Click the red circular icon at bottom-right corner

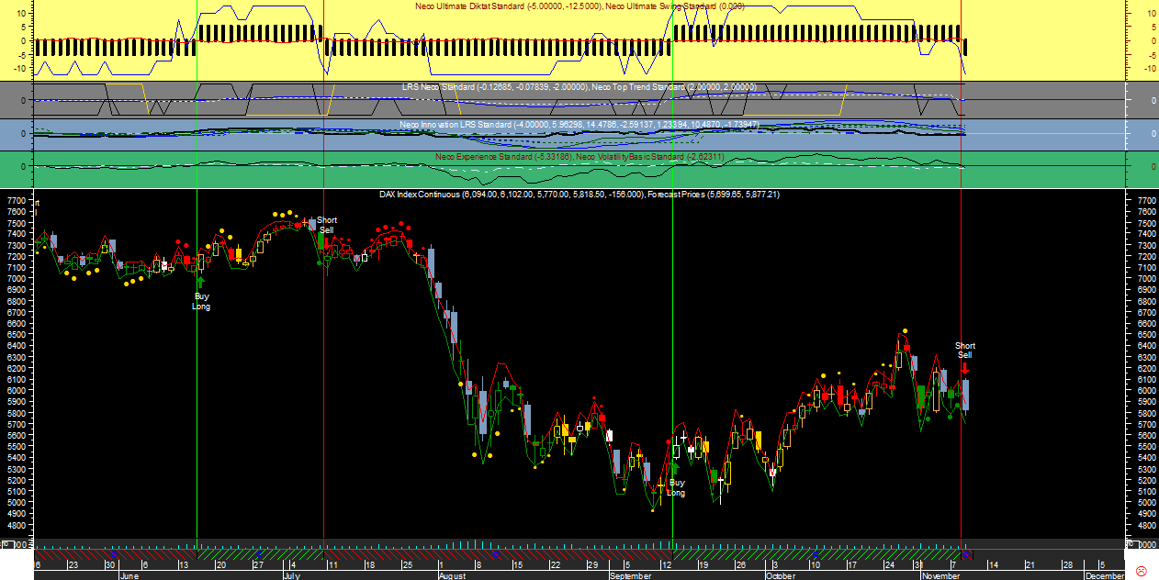tap(1142, 571)
